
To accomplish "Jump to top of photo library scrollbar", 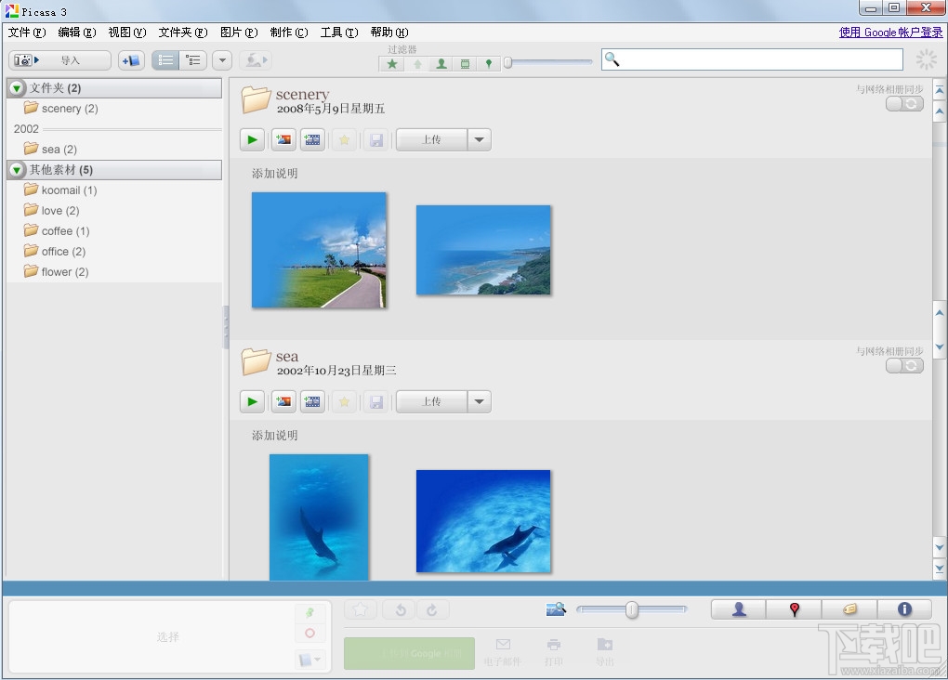I will (x=940, y=91).
